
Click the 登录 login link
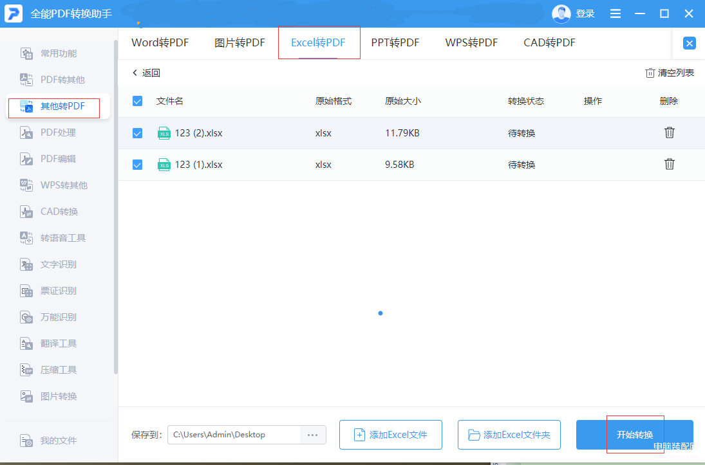coord(585,14)
